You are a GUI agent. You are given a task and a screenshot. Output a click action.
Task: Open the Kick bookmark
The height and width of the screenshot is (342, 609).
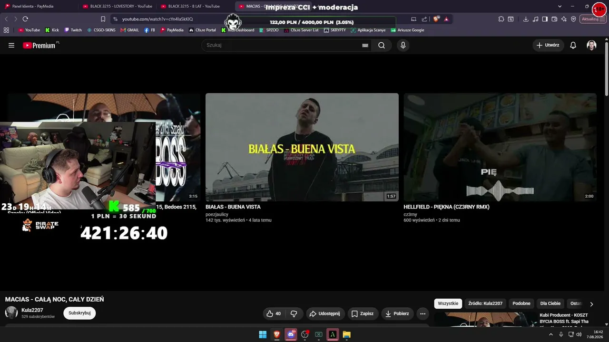pyautogui.click(x=52, y=30)
